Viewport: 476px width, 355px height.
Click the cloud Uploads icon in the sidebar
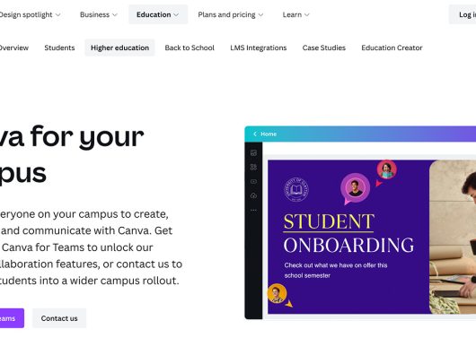pos(253,195)
